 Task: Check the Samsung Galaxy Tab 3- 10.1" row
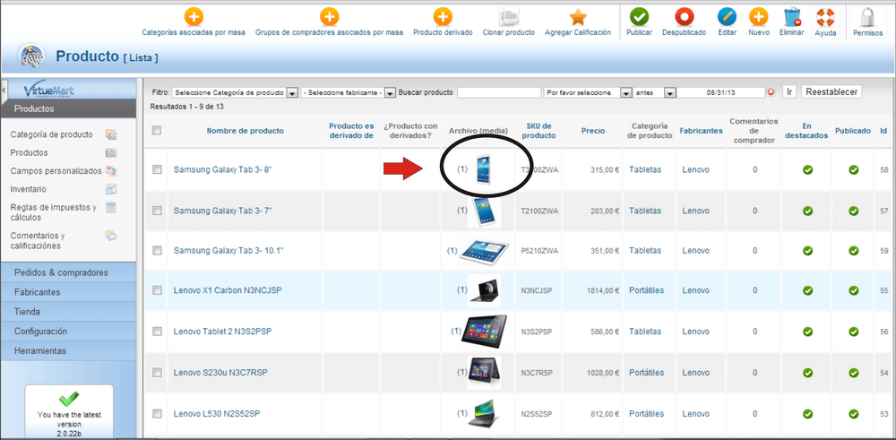157,250
